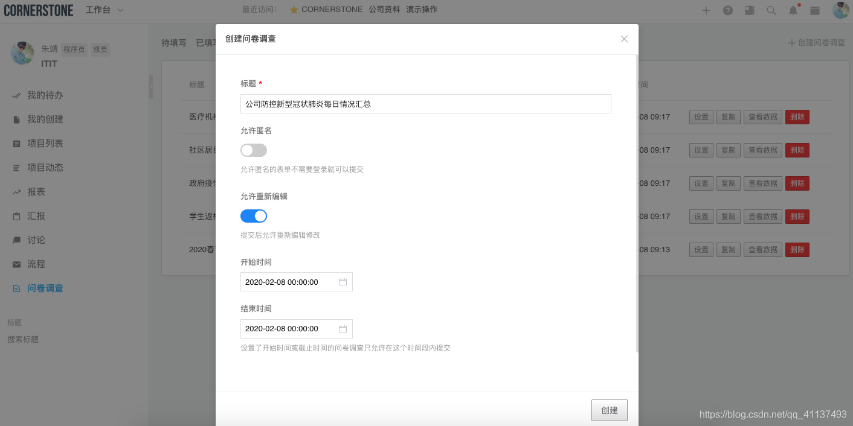853x426 pixels.
Task: Click the plus icon in the top bar
Action: coord(706,10)
